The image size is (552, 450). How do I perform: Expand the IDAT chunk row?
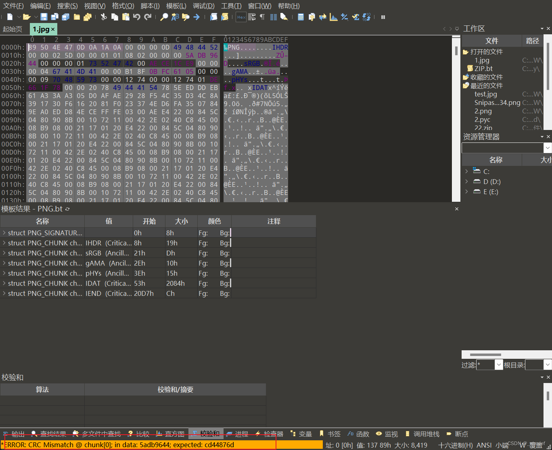point(4,283)
